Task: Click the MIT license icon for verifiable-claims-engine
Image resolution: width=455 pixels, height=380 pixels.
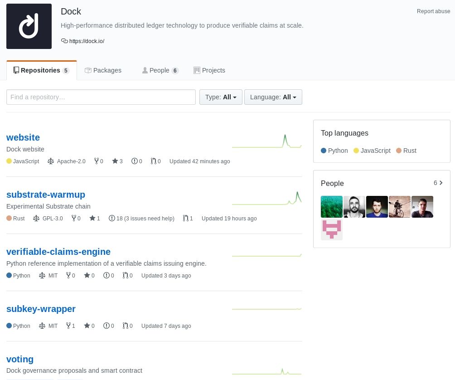Action: pyautogui.click(x=42, y=275)
